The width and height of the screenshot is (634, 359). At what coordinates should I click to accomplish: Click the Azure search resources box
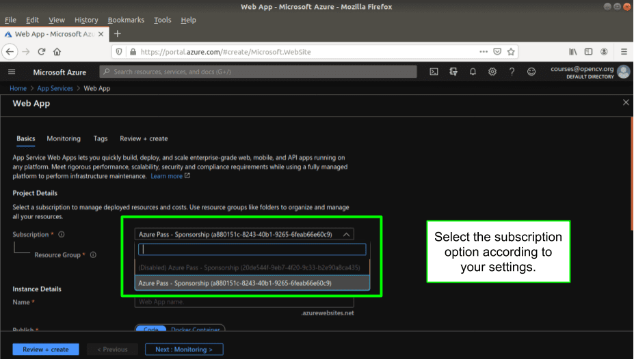tap(258, 72)
